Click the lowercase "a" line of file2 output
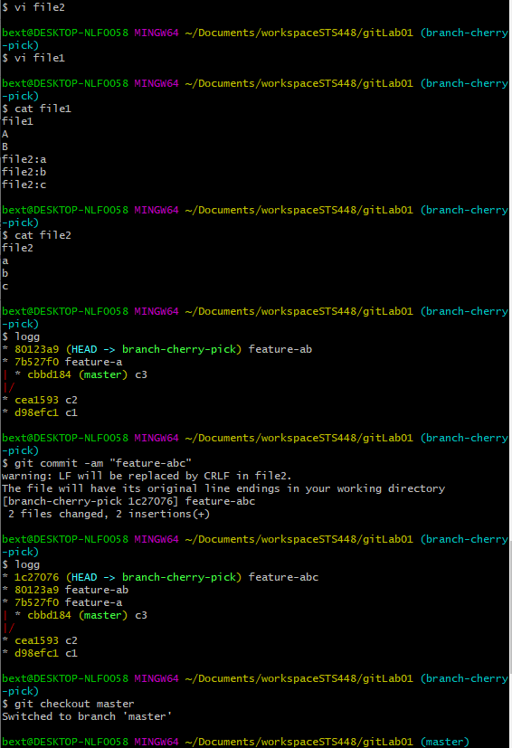 (5, 260)
